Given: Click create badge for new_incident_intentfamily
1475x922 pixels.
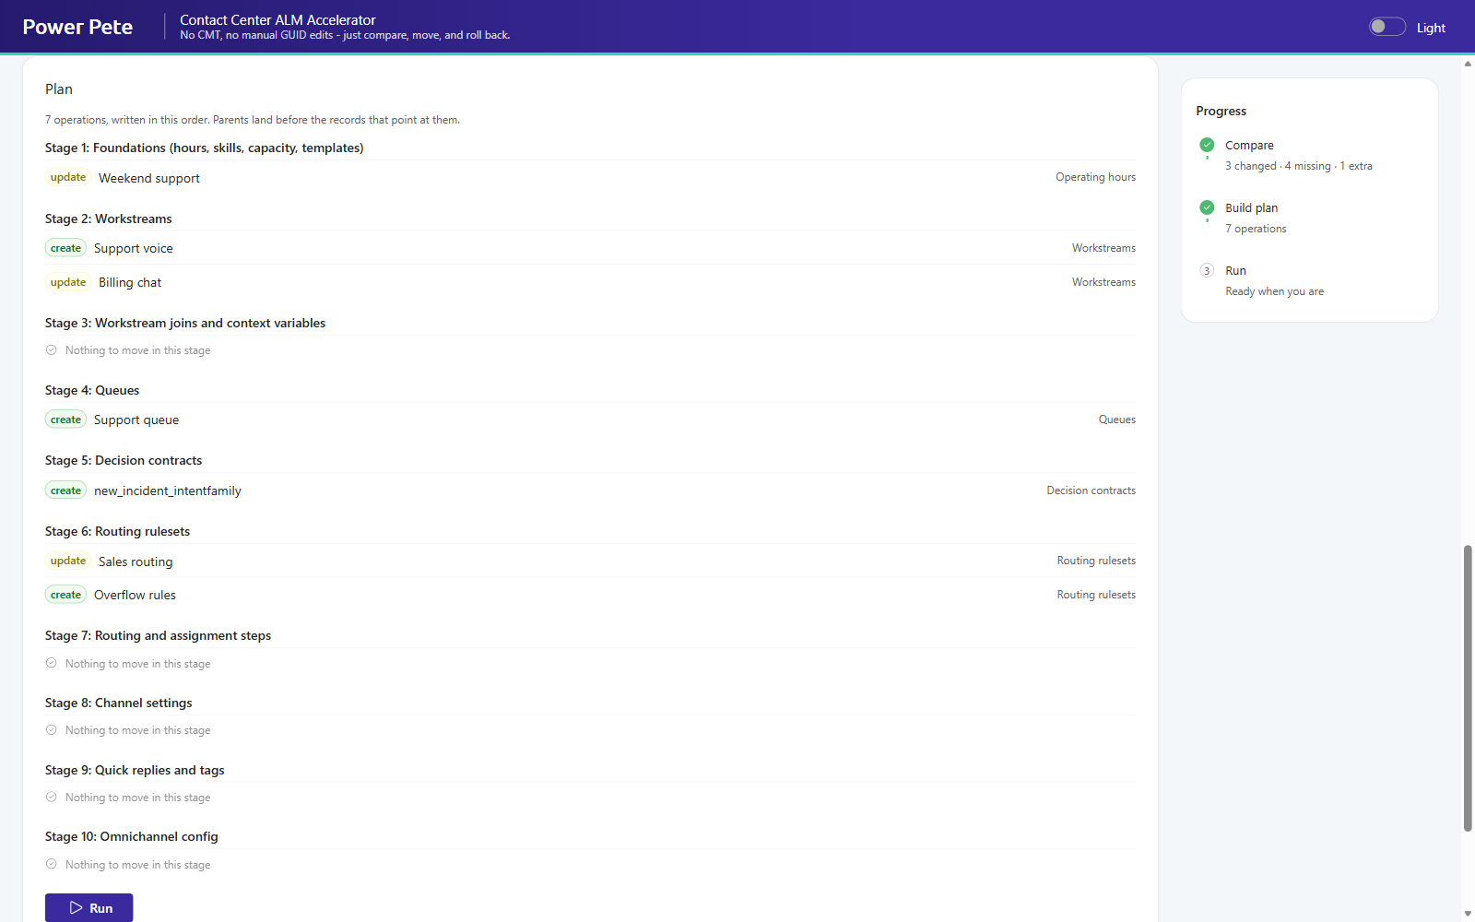Looking at the screenshot, I should 65,491.
